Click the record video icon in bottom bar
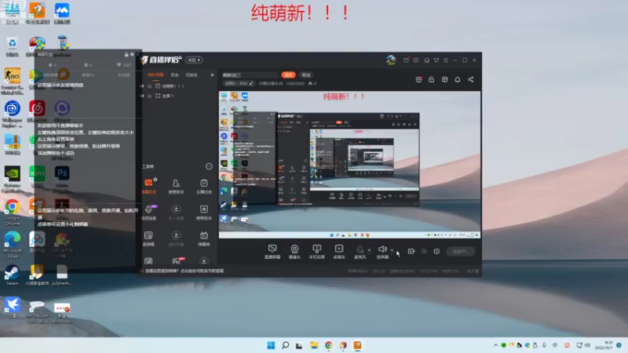The height and width of the screenshot is (353, 628). pyautogui.click(x=411, y=251)
